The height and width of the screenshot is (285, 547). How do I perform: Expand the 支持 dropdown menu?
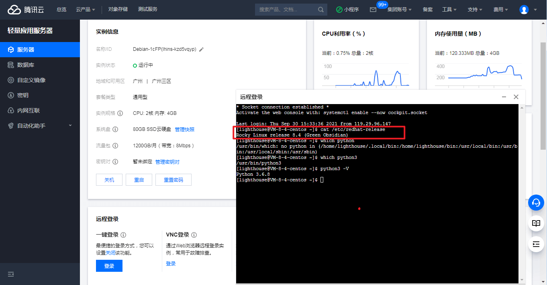point(475,10)
